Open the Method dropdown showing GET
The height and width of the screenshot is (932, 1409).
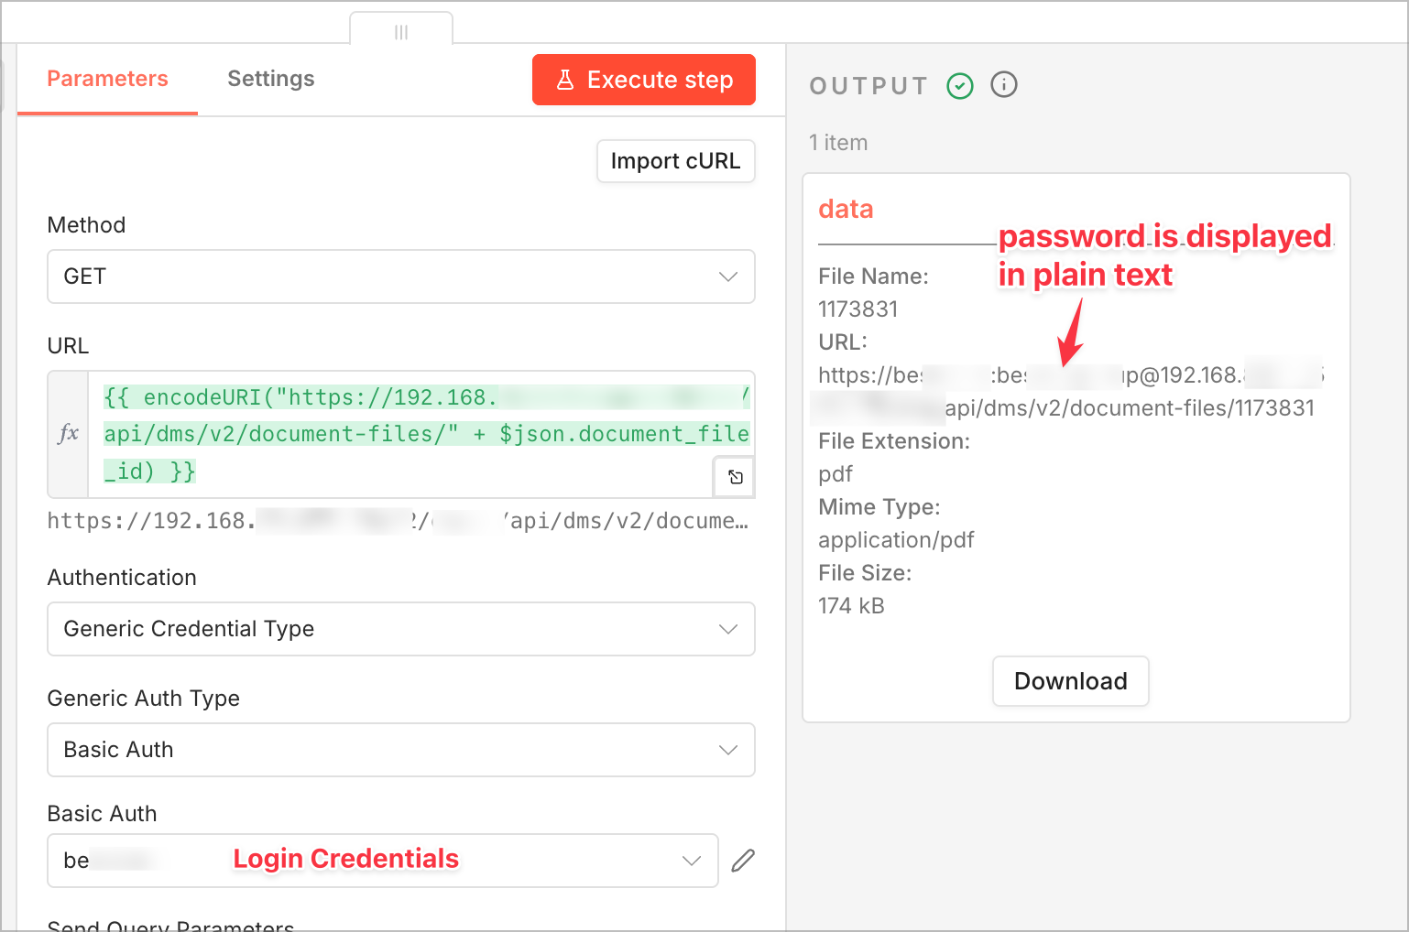(x=400, y=276)
